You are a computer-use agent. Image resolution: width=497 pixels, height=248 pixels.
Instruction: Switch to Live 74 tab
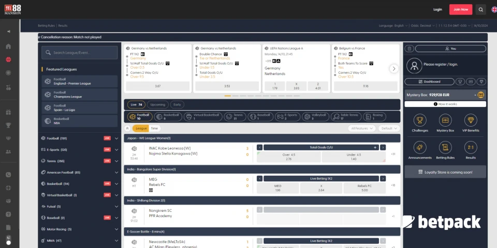click(136, 105)
